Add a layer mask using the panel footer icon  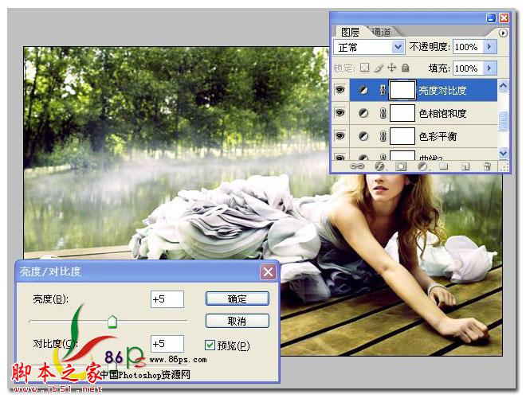tap(401, 166)
